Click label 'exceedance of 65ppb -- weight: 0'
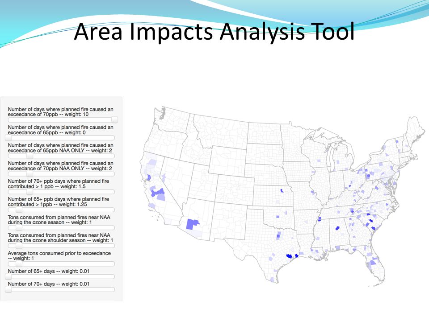This screenshot has height=321, width=429. (47, 132)
